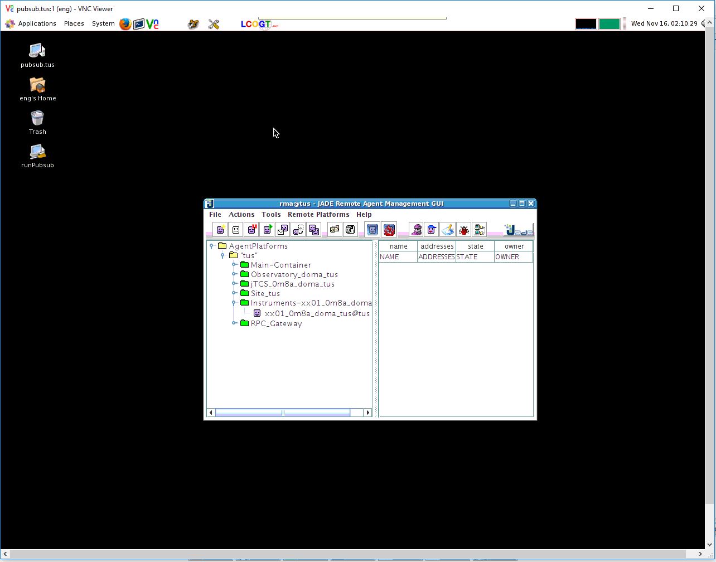
Task: Select the xx01_0m8a_doma_tus@tus agent
Action: point(317,313)
